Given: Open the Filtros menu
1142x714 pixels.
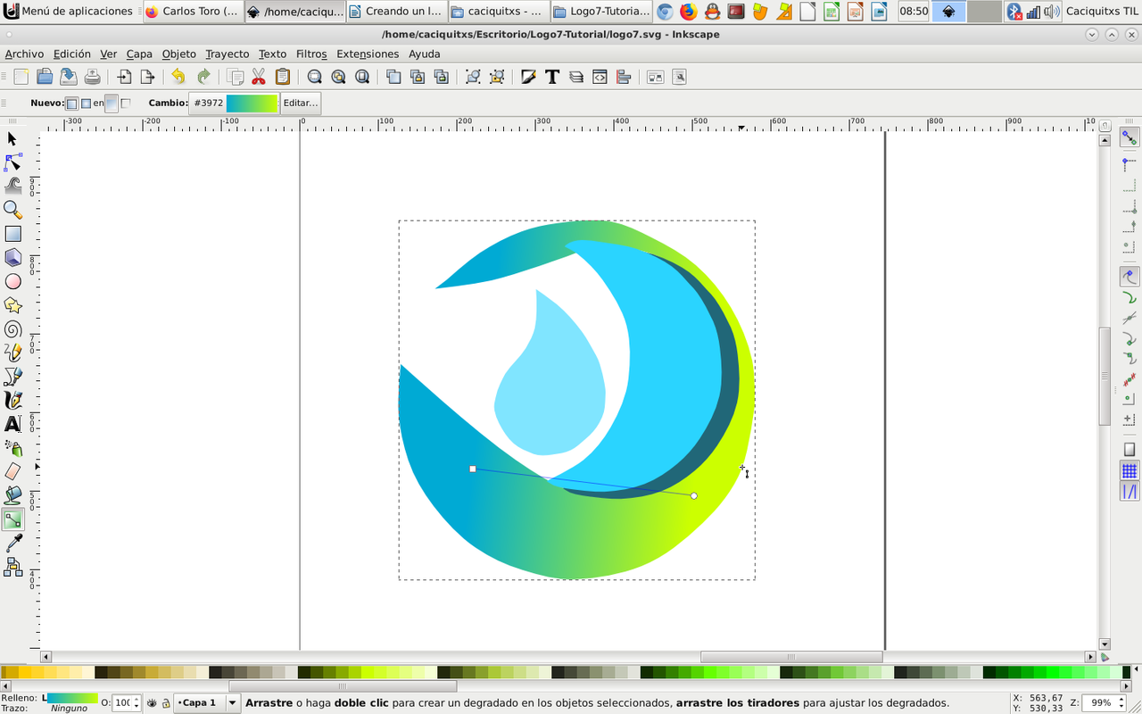Looking at the screenshot, I should [311, 54].
